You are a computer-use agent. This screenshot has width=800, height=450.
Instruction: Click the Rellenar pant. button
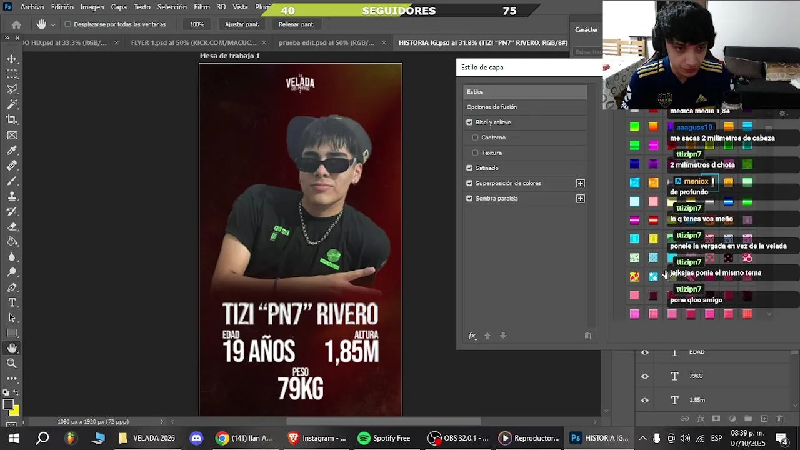click(296, 24)
